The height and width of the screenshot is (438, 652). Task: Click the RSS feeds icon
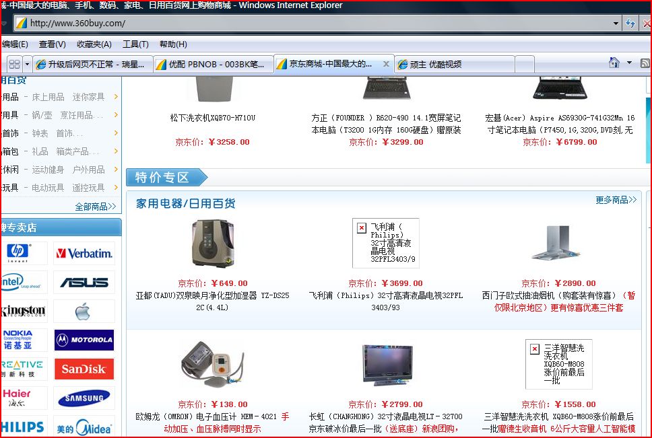pos(646,63)
